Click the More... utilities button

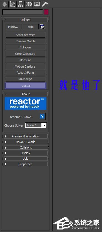click(x=13, y=27)
